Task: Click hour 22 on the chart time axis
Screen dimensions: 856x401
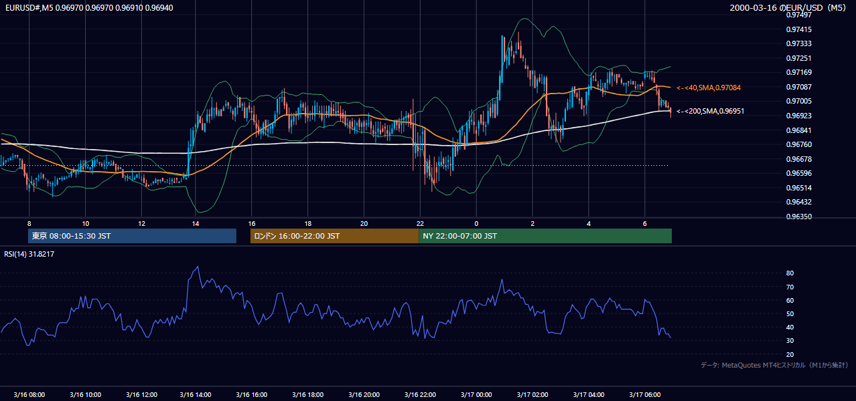Action: (x=420, y=223)
